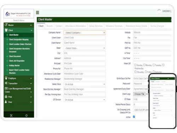
Task: Switch to the Attendance Abbreviation tab
Action: (76, 26)
